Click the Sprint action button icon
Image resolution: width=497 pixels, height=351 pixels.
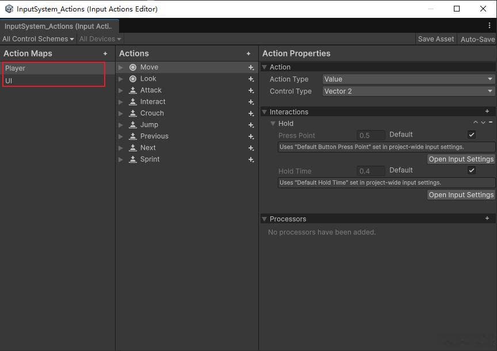pos(133,159)
